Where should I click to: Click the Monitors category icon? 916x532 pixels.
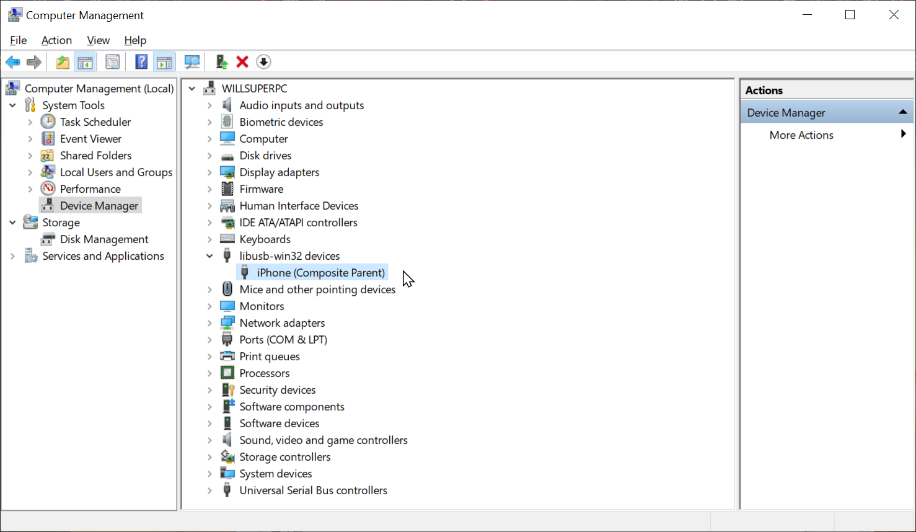pos(227,306)
